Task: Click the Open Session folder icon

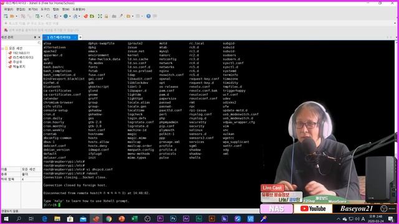Action: [12, 16]
